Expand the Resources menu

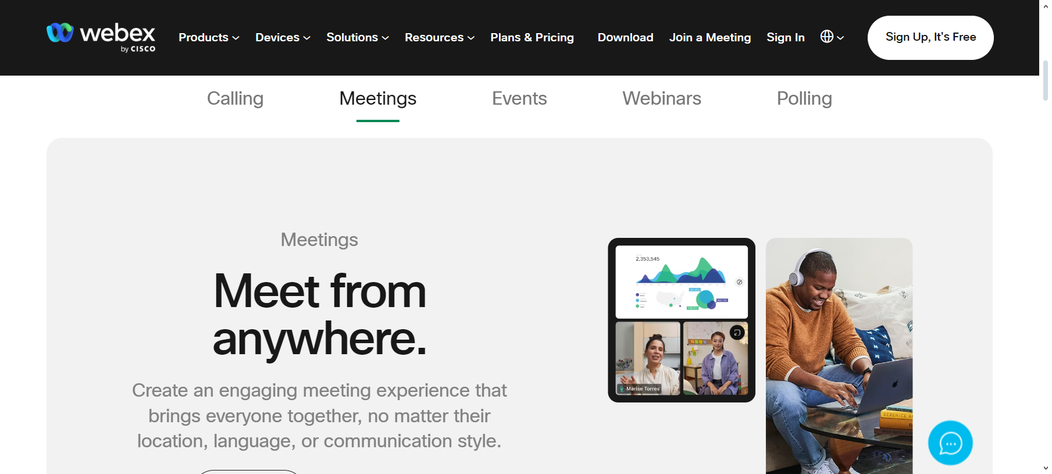pos(440,37)
